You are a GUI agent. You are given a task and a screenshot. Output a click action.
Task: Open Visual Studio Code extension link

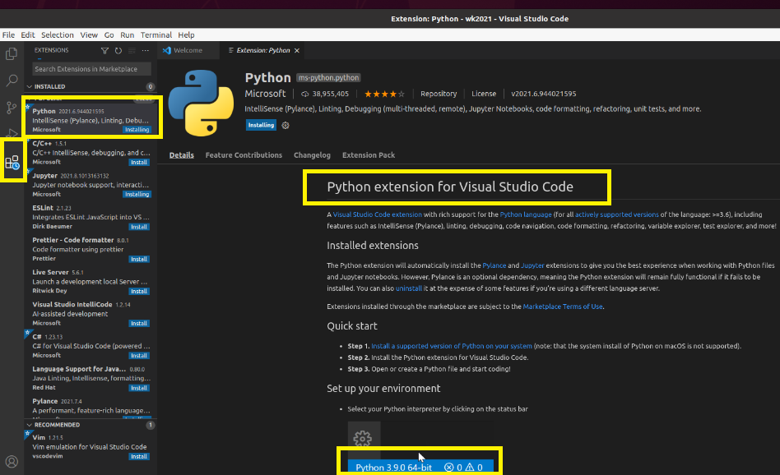[x=377, y=214]
